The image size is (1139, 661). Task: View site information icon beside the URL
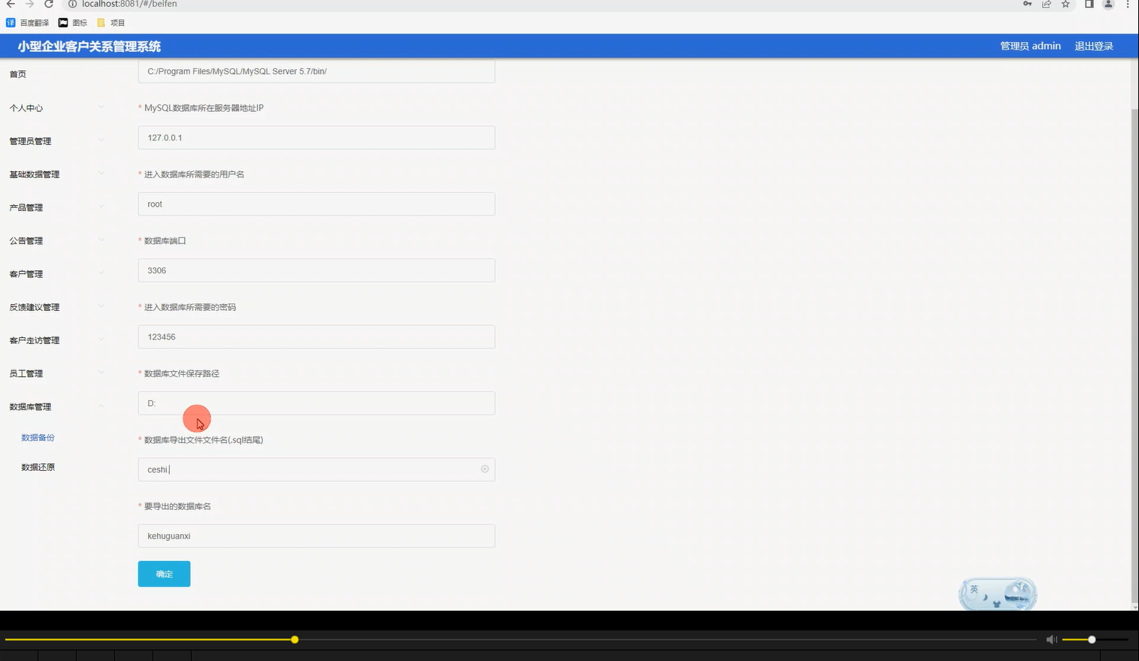click(x=73, y=4)
